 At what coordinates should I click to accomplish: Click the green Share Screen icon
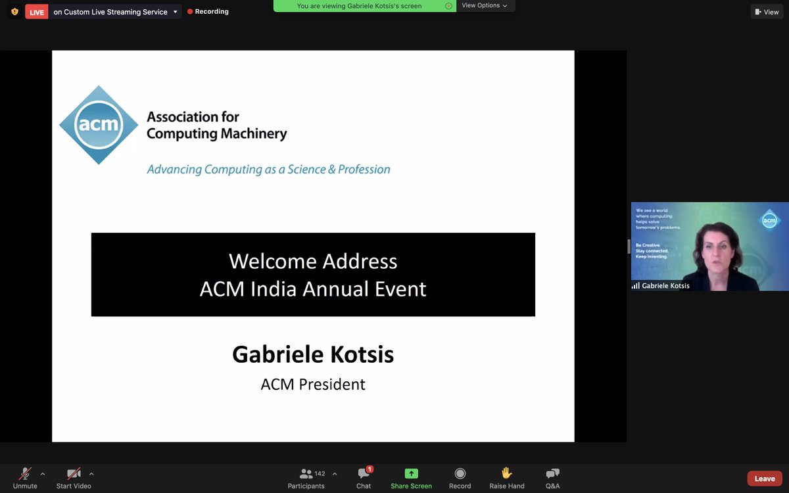click(x=411, y=473)
